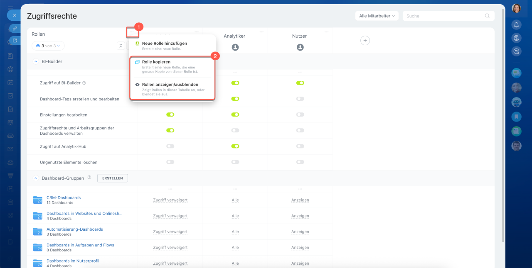Open the CRM-Dashboards folder icon
The image size is (532, 268).
38,200
